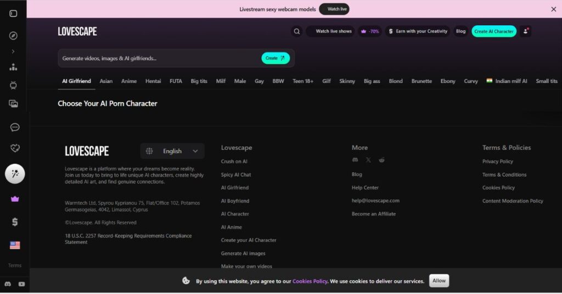562x294 pixels.
Task: Open the Explore compass icon in sidebar
Action: pos(14,36)
